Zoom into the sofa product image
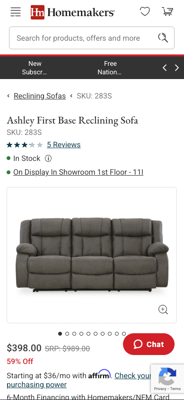The width and height of the screenshot is (184, 400). click(x=163, y=310)
